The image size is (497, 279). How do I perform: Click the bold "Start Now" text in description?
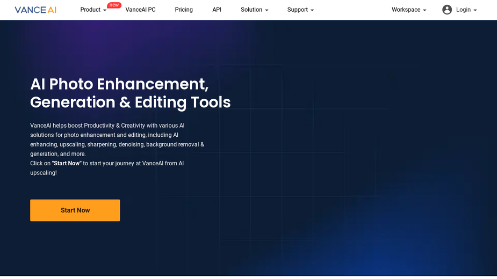(67, 164)
